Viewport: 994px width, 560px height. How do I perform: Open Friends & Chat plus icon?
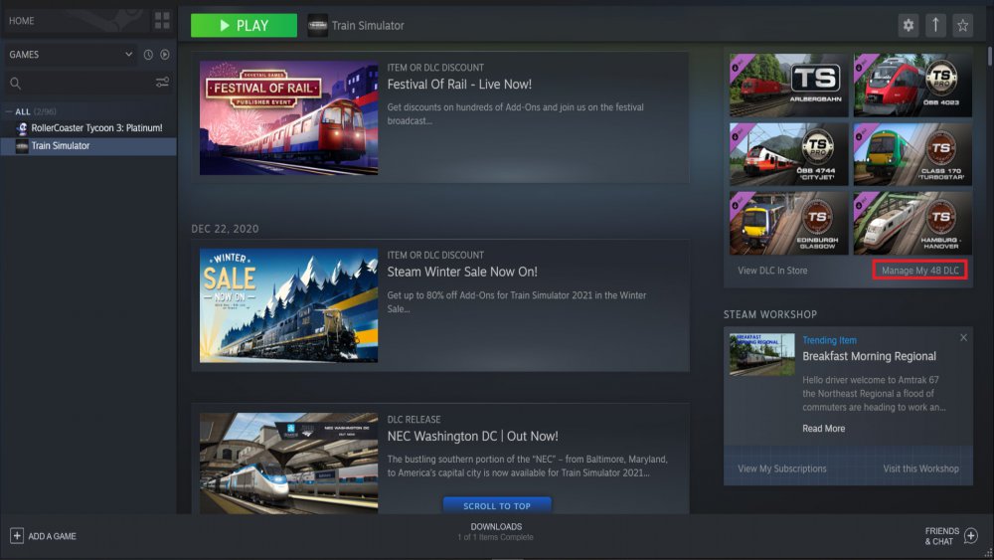point(970,536)
